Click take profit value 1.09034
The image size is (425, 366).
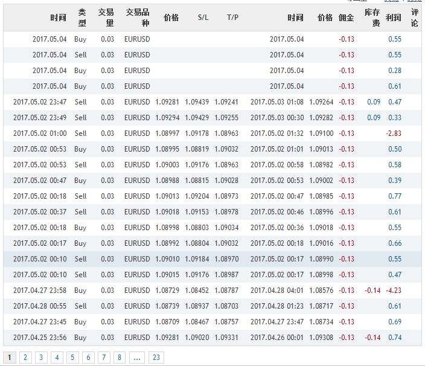pos(226,228)
